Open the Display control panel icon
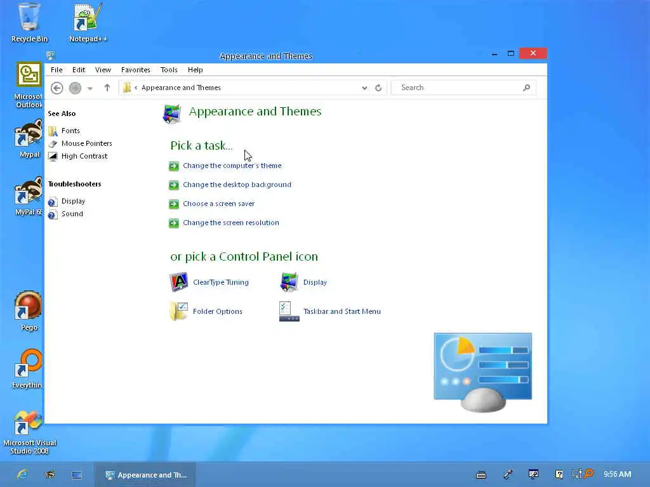Image resolution: width=650 pixels, height=487 pixels. click(x=289, y=282)
